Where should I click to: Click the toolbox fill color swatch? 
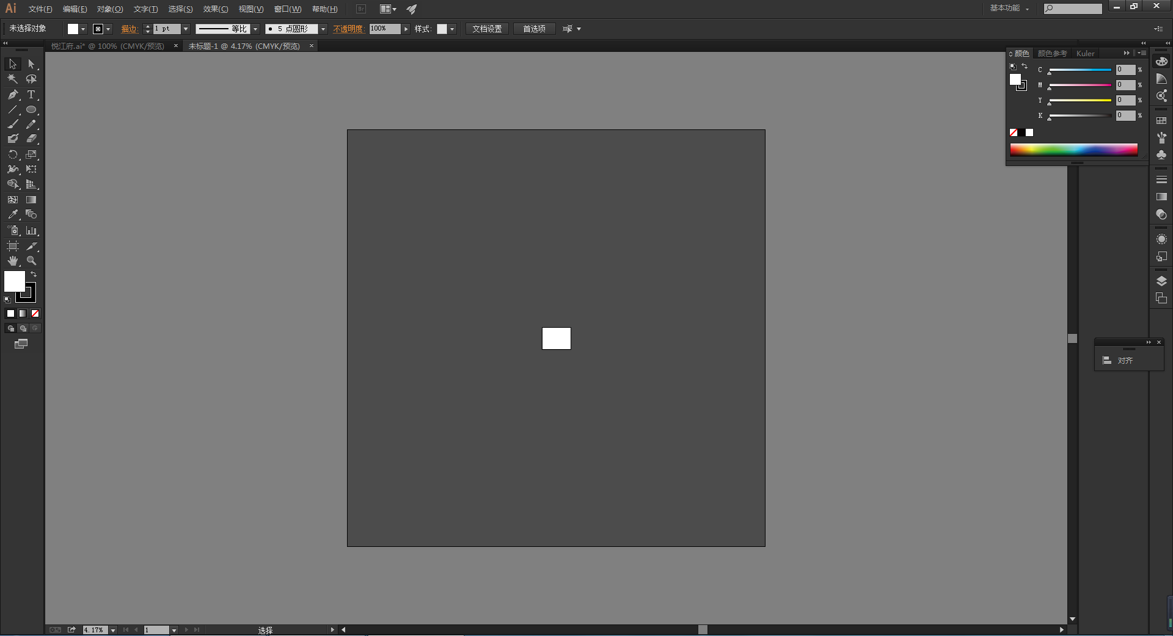(15, 281)
